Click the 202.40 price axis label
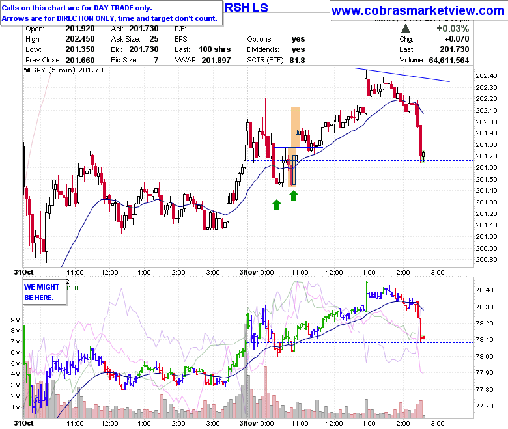Image resolution: width=508 pixels, height=429 pixels. coord(487,76)
